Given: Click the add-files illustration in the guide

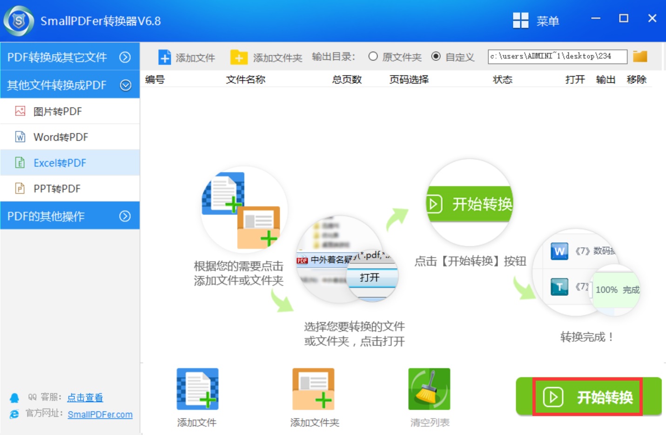Looking at the screenshot, I should (243, 210).
